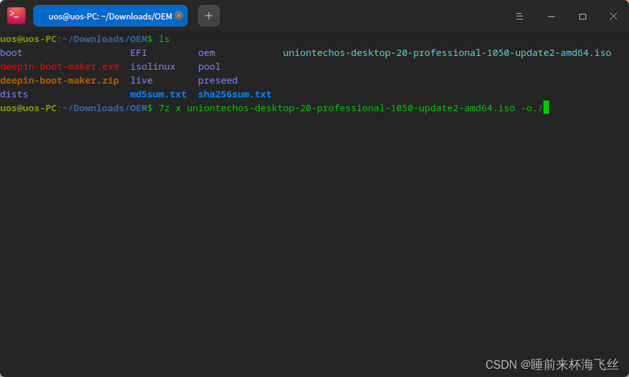Select the deepin-boot-maker.zip filename
Image resolution: width=629 pixels, height=377 pixels.
tap(60, 80)
